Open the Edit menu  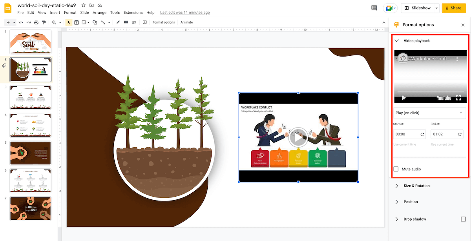(31, 13)
